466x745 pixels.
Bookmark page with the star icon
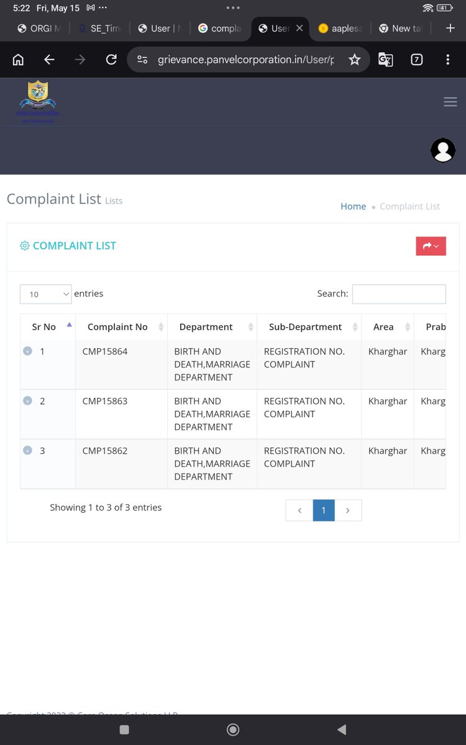[x=355, y=60]
